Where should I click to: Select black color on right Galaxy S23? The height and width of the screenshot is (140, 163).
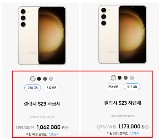pos(119,78)
